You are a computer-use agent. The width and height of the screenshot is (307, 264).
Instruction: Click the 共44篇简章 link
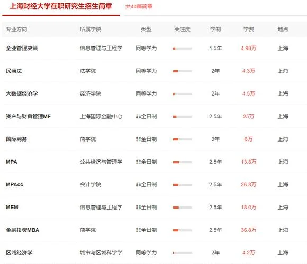(x=139, y=7)
